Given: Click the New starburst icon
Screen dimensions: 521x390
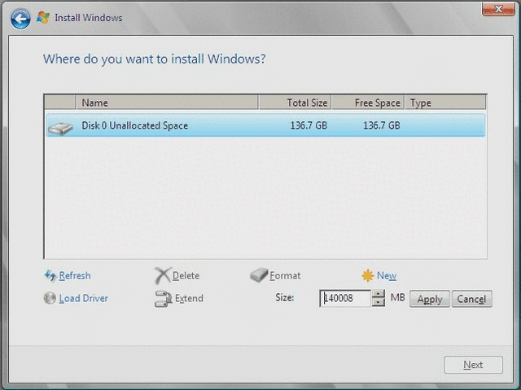Looking at the screenshot, I should (368, 275).
